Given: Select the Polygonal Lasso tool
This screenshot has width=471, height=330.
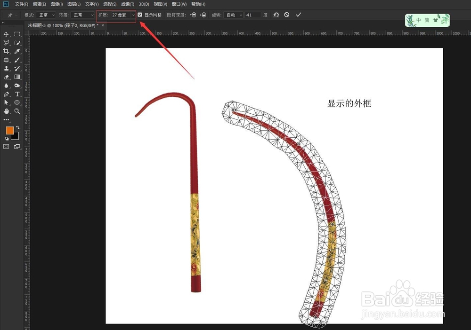Looking at the screenshot, I should (x=6, y=43).
